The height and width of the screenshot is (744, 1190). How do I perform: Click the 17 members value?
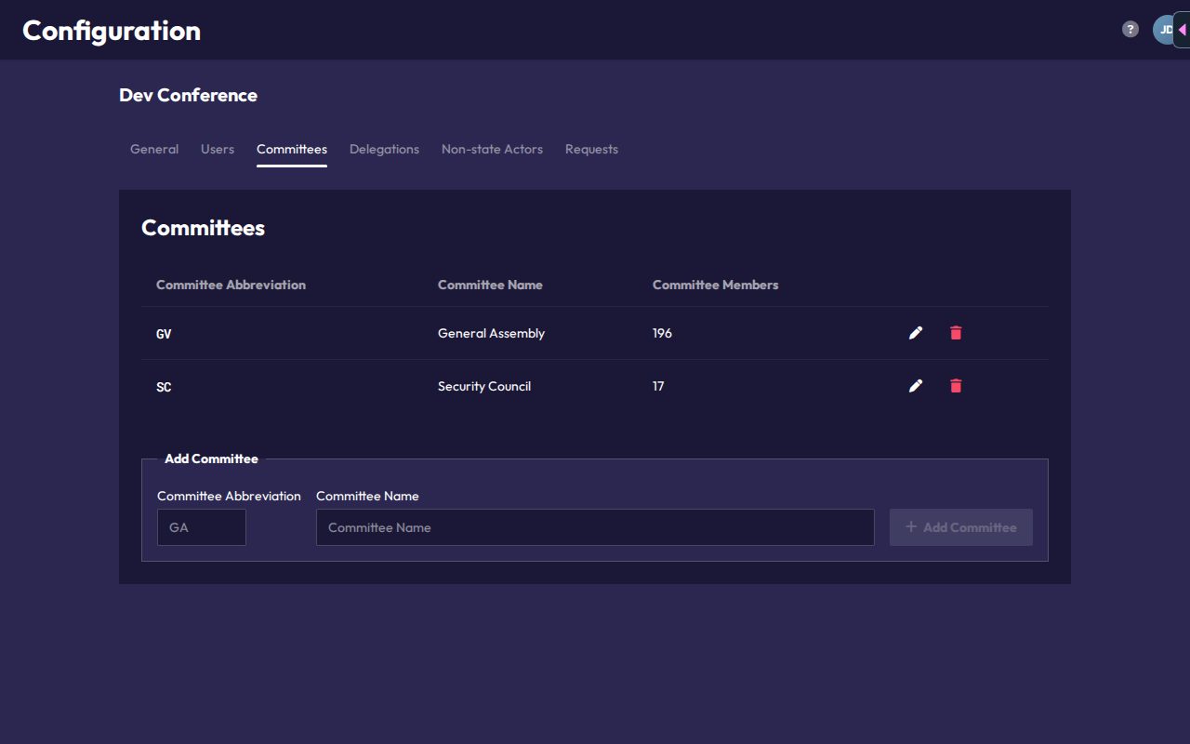click(x=658, y=386)
